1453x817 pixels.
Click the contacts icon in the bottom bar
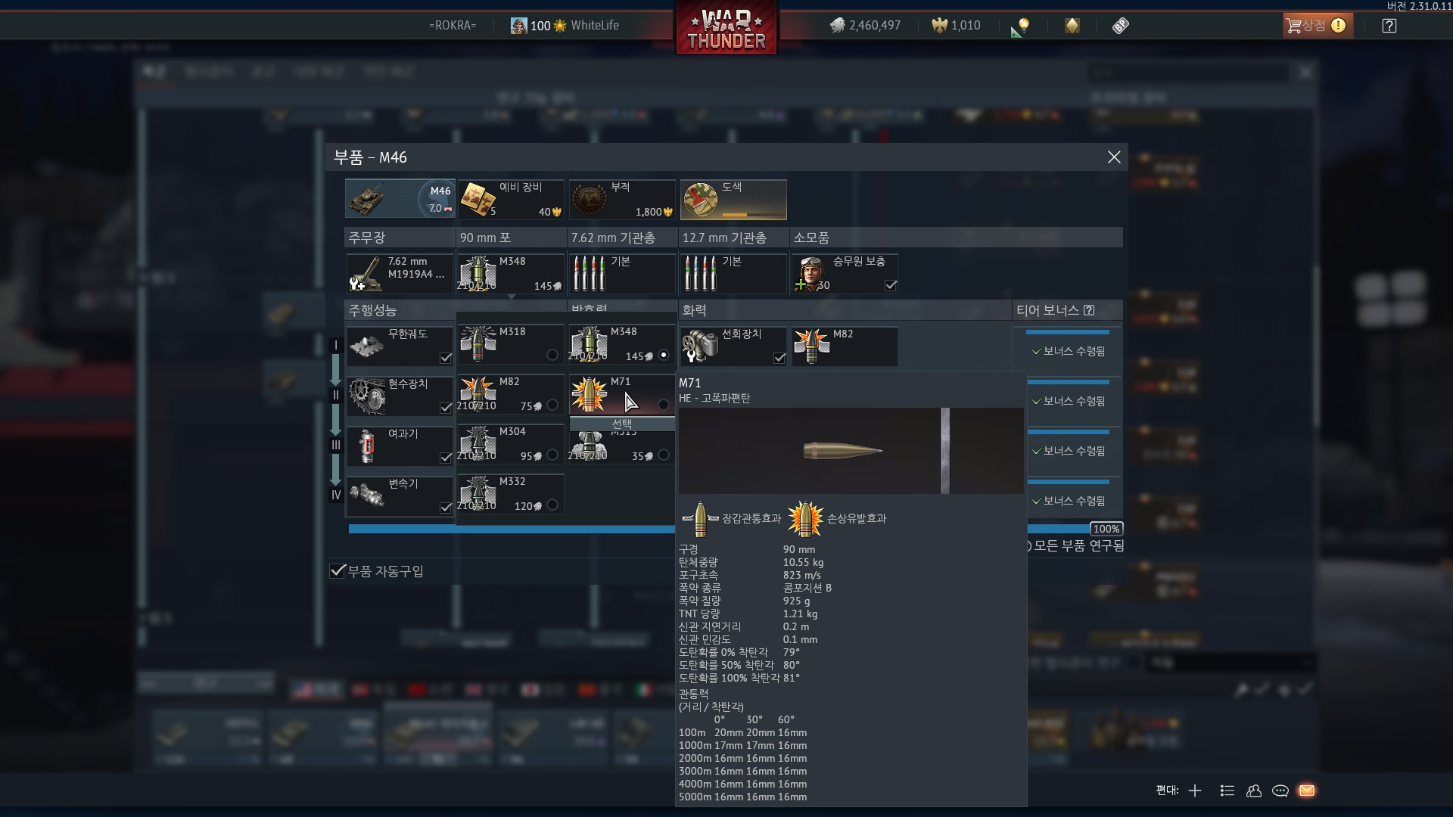pos(1254,791)
